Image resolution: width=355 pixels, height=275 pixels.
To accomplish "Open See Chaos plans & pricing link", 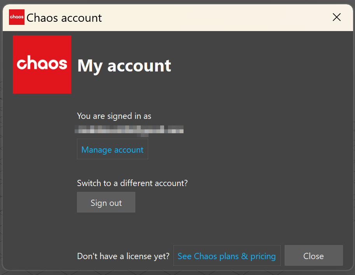I will [x=227, y=256].
